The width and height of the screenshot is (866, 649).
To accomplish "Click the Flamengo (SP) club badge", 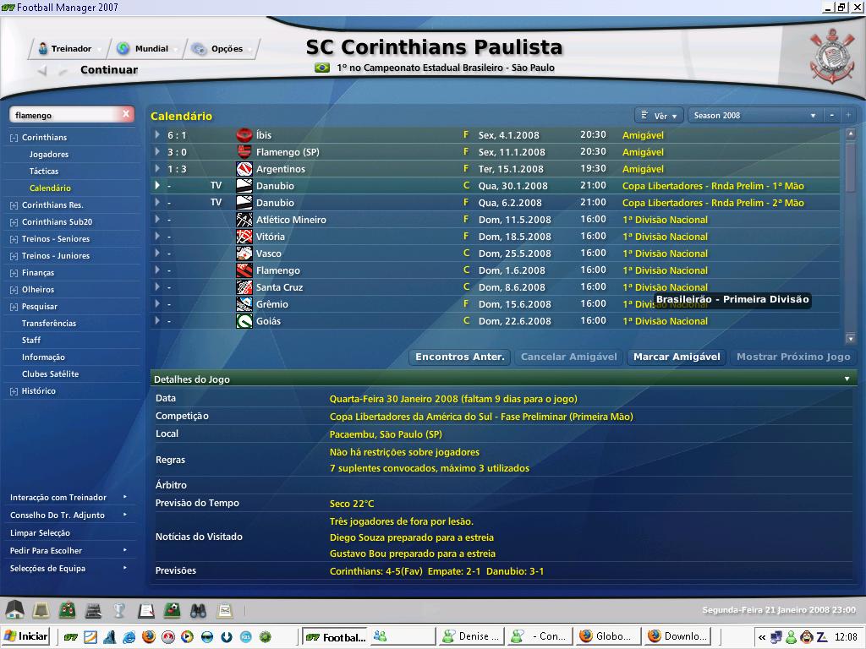I will 244,152.
